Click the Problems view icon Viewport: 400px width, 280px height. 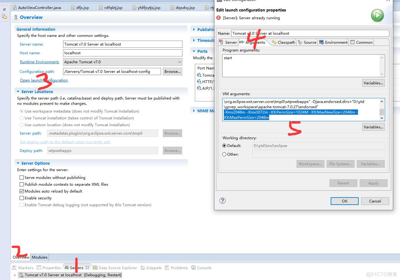pyautogui.click(x=167, y=268)
